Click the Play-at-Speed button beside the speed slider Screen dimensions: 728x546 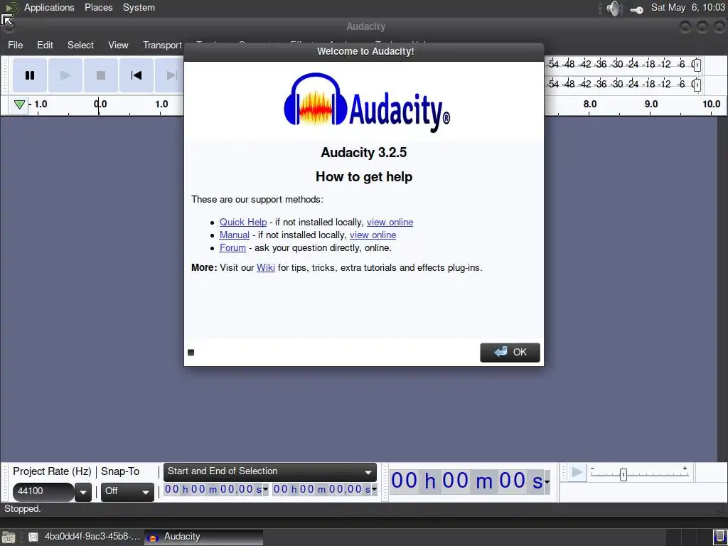577,473
